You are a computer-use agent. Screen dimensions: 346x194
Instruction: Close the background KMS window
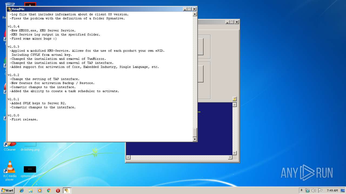[x=237, y=22]
